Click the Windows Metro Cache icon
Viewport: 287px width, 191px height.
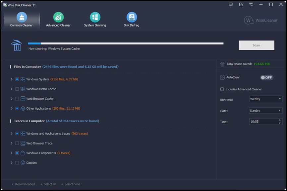click(23, 89)
